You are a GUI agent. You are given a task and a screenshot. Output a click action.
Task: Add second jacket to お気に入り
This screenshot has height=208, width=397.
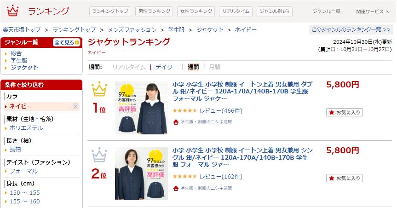point(345,179)
